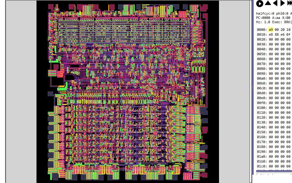Click memory address label 0170:
The image size is (292, 183).
(262, 142)
